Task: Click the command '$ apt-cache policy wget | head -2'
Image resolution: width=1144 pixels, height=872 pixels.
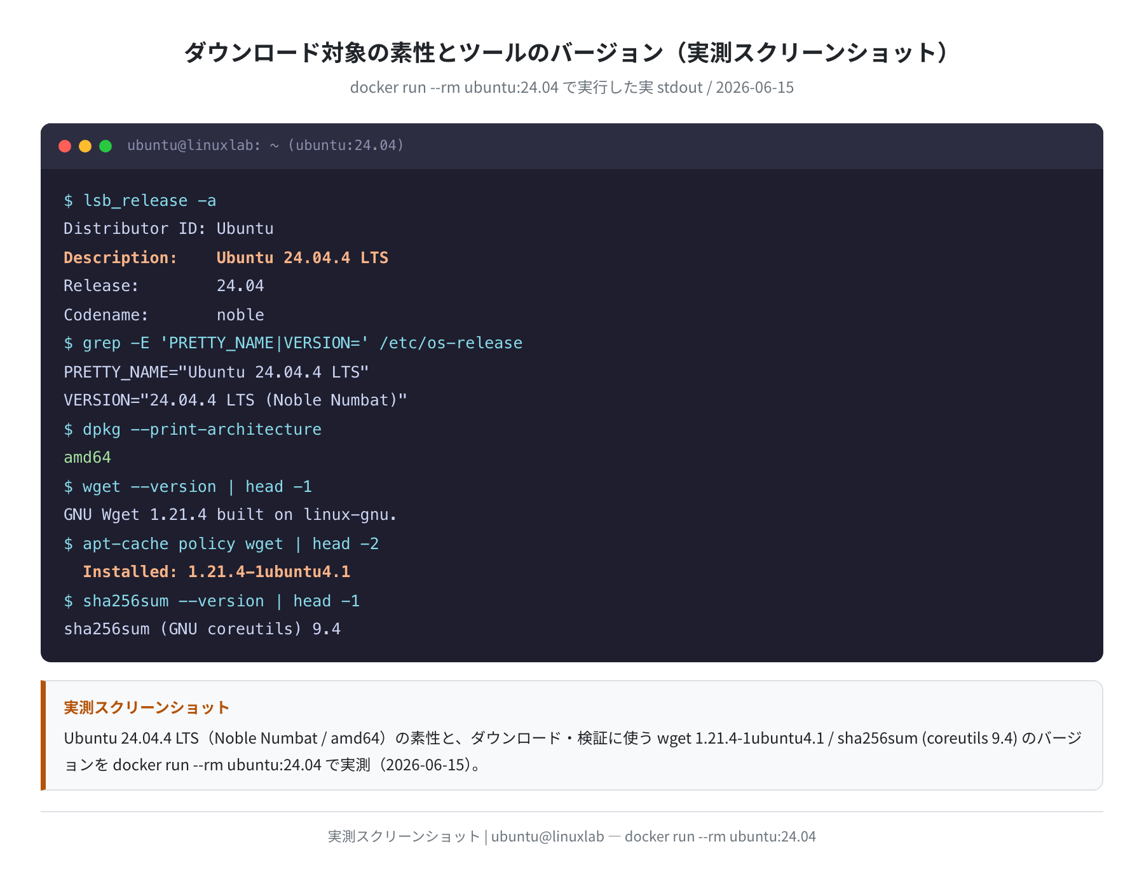Action: 221,543
